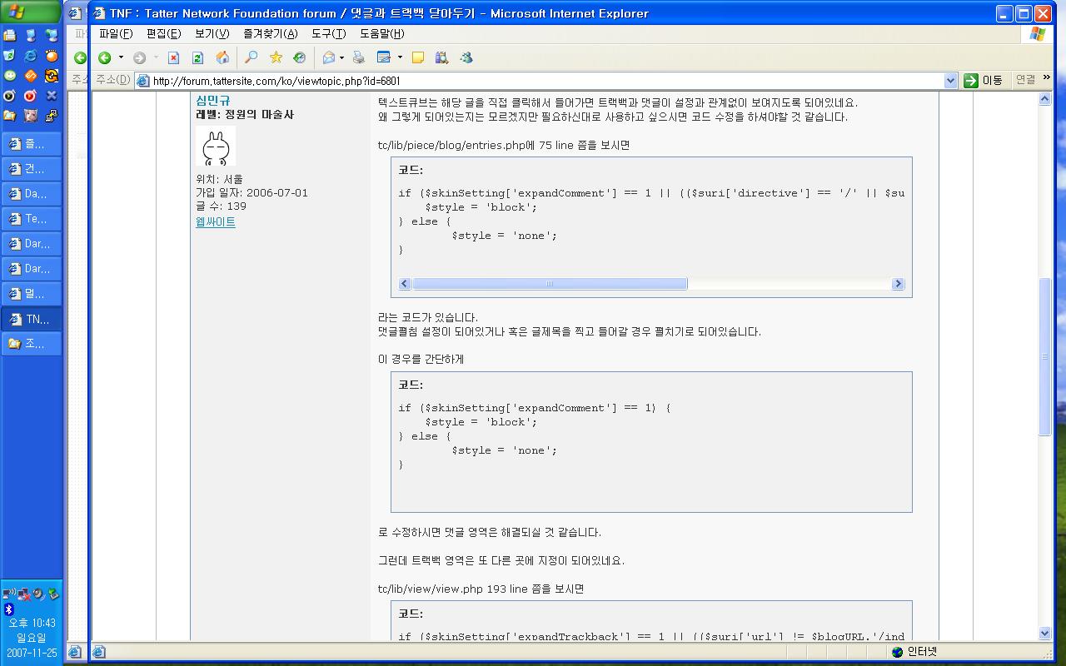Open the Research binoculars icon
This screenshot has height=666, width=1066.
tap(441, 57)
